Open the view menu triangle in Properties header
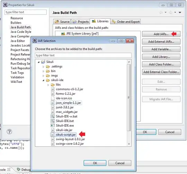 [x=180, y=12]
